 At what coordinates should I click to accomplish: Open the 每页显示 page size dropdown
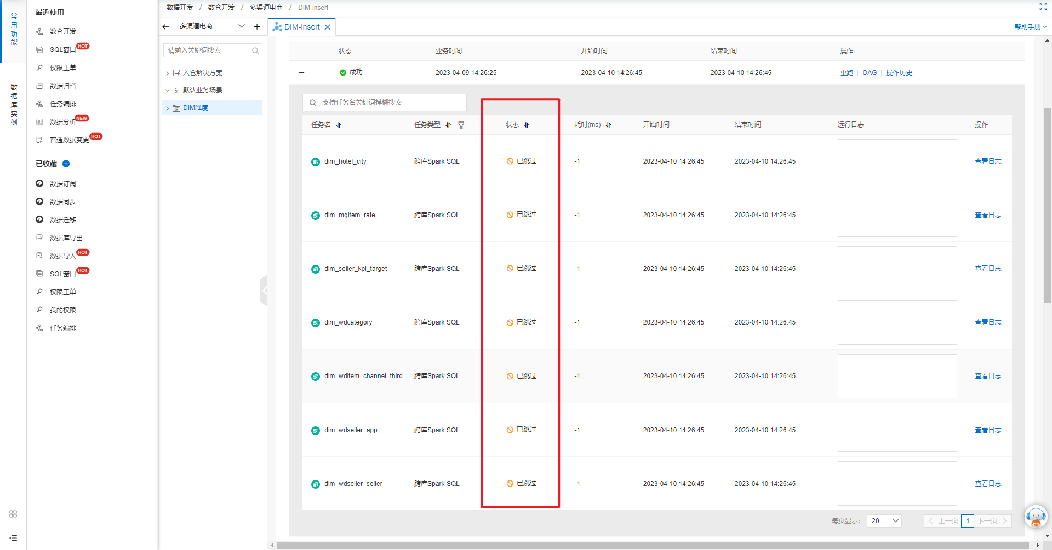tap(884, 521)
